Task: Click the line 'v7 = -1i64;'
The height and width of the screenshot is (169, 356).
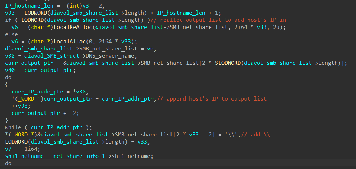Action: (23, 149)
